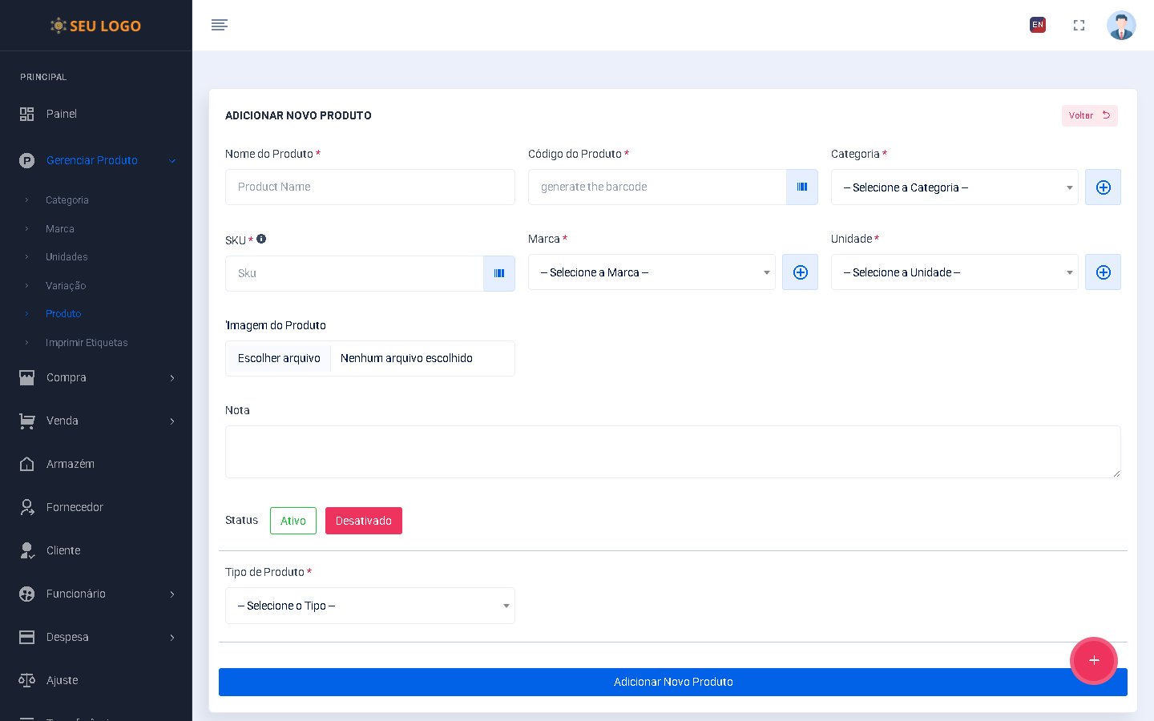Click the barcode icon beside SKU field

click(x=498, y=273)
